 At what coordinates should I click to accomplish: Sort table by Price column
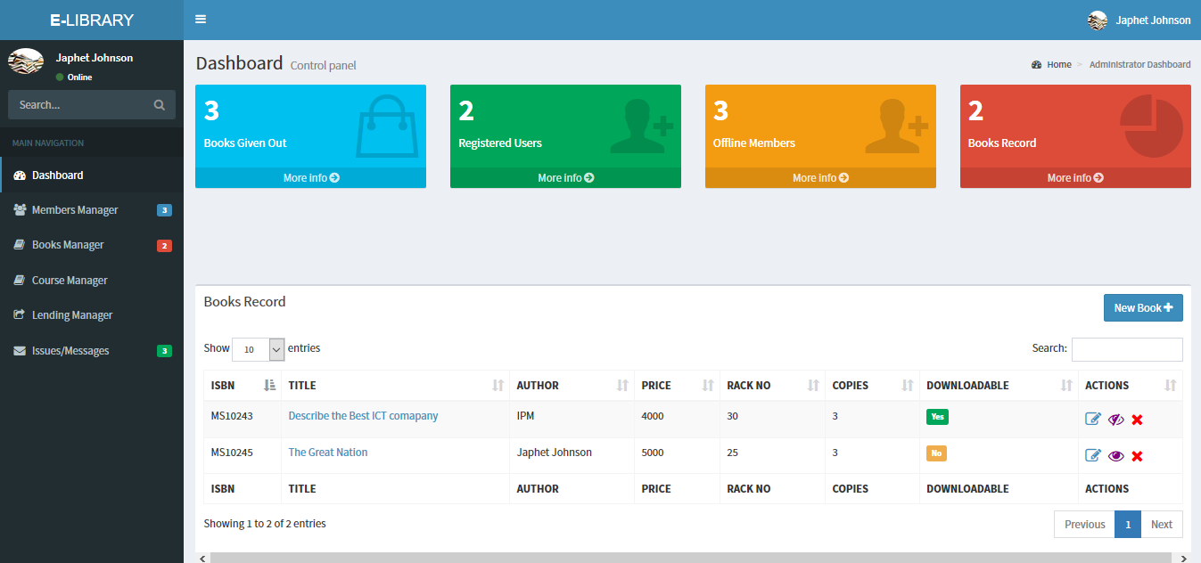pyautogui.click(x=678, y=386)
